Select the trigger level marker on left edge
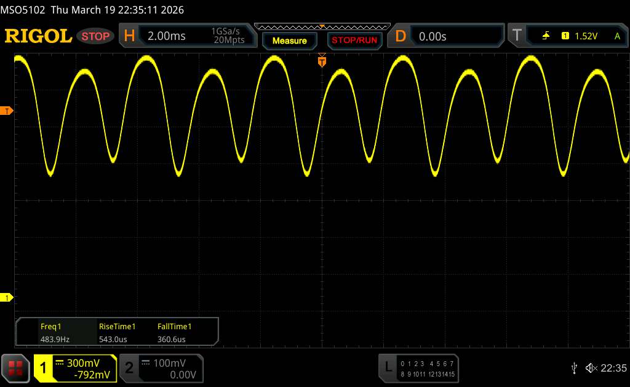This screenshot has height=387, width=630. 7,111
